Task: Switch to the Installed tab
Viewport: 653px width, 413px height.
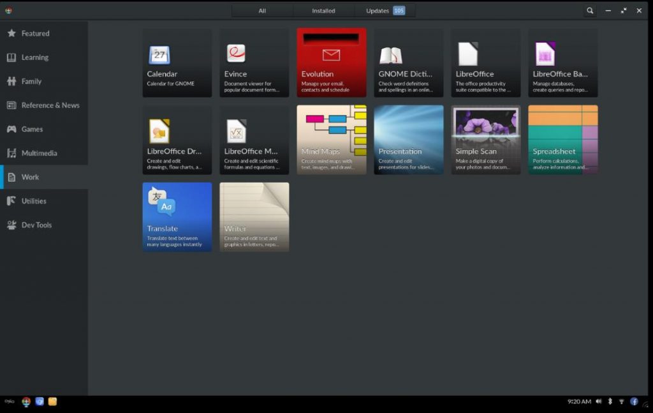Action: coord(323,11)
